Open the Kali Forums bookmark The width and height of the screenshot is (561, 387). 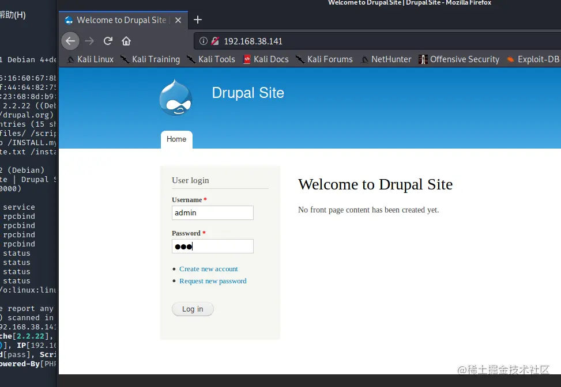tap(324, 59)
